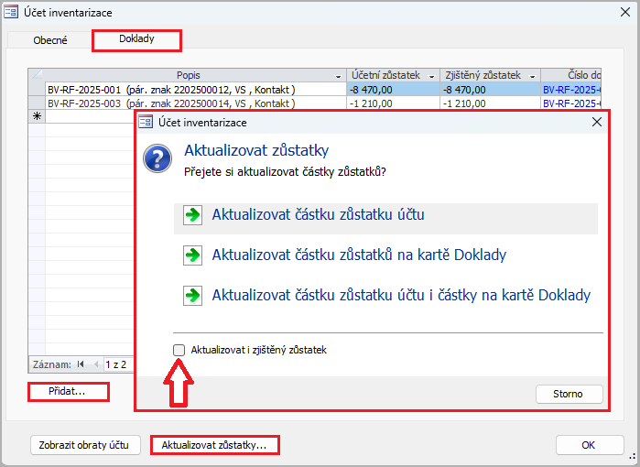Open Aktualizovat zůstatky... button
The height and width of the screenshot is (467, 640).
pyautogui.click(x=214, y=445)
